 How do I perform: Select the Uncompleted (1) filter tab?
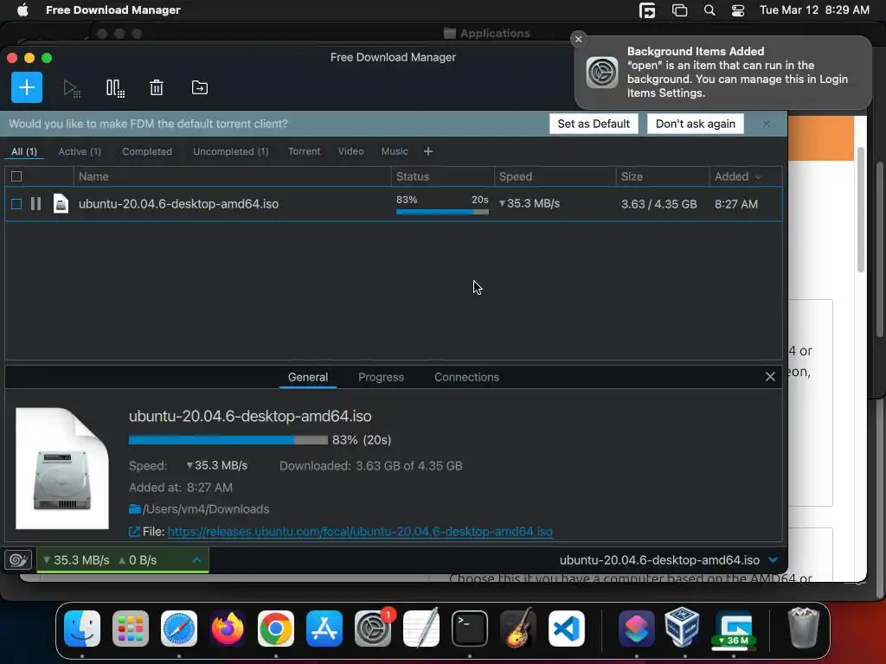pyautogui.click(x=230, y=151)
